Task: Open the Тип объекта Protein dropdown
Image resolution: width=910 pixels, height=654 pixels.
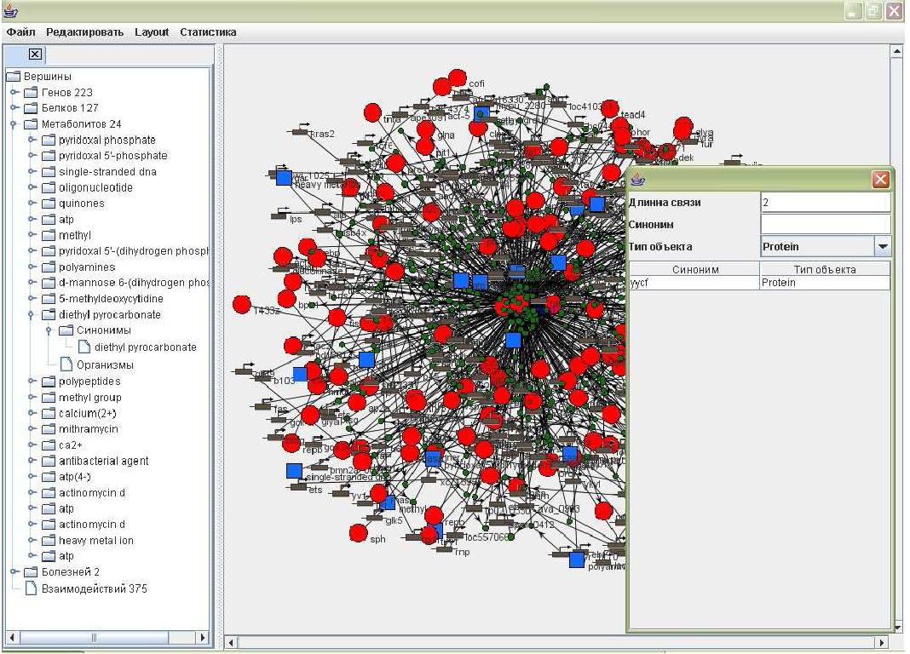Action: tap(883, 247)
